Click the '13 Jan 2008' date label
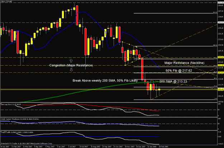Image resolution: width=224 pixels, height=148 pixels. (x=152, y=147)
